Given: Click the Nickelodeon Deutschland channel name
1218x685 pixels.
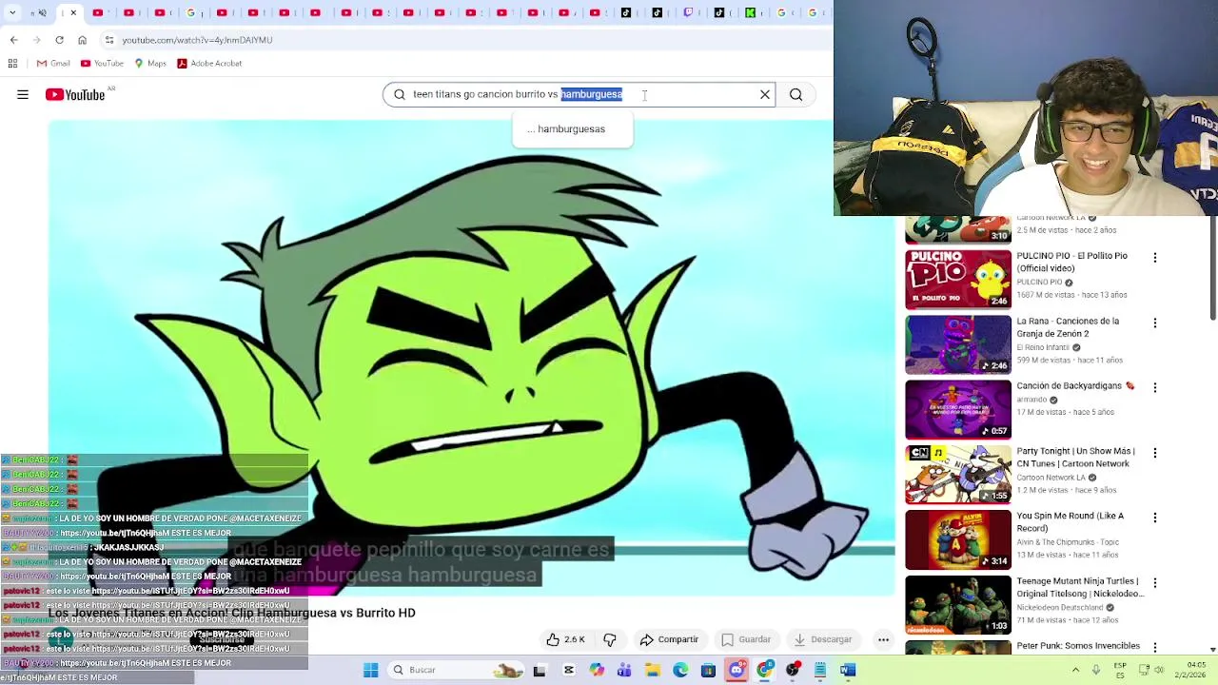Looking at the screenshot, I should 1061,607.
